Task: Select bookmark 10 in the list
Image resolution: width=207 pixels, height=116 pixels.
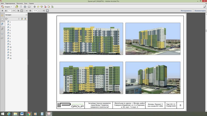Action: (10, 47)
